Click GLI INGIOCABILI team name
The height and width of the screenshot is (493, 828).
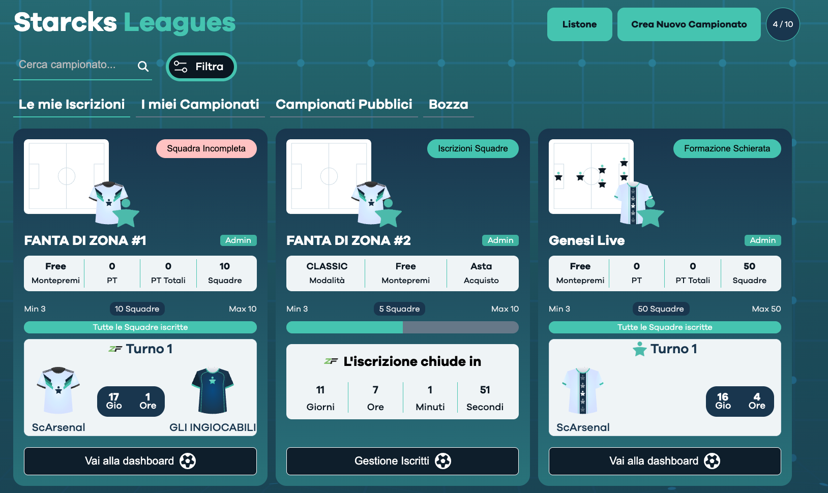point(213,427)
